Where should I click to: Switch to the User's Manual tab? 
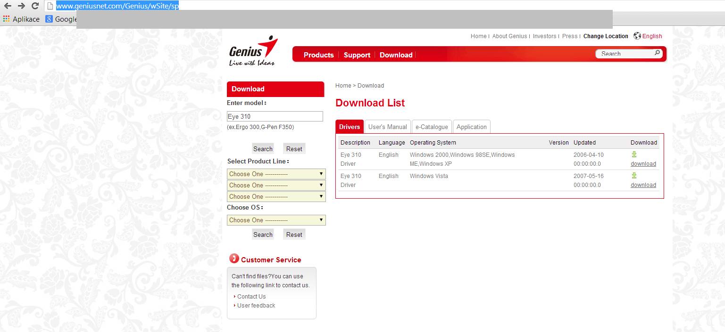(388, 127)
